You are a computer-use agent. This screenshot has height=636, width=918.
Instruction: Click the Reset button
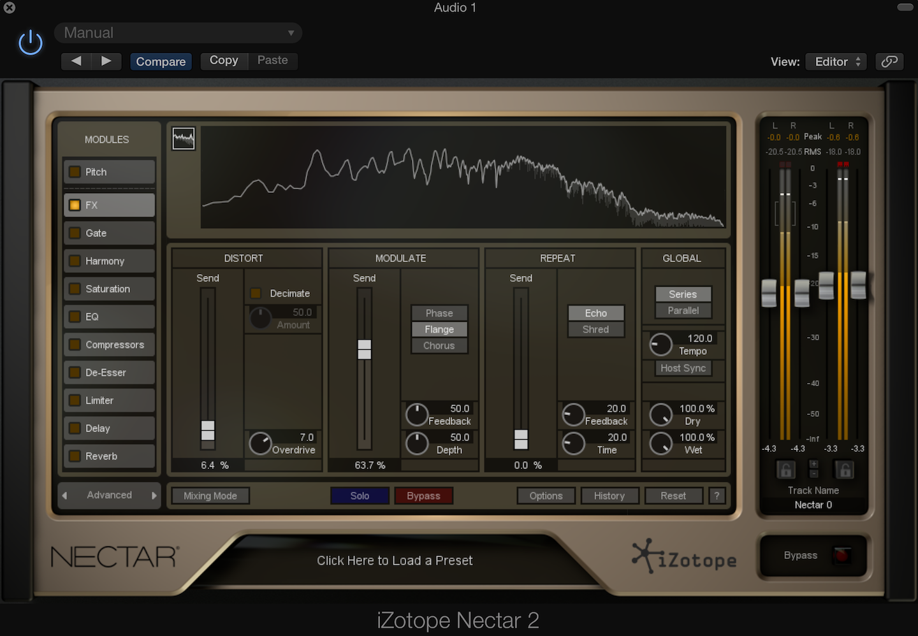coord(673,496)
